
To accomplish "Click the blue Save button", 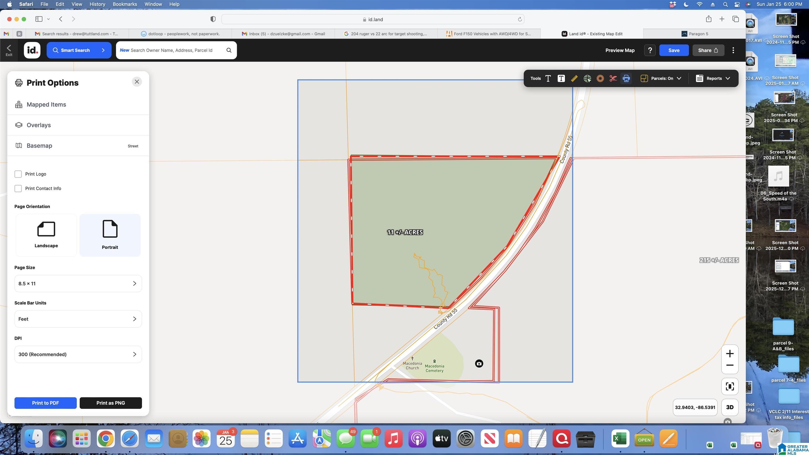I will point(674,50).
